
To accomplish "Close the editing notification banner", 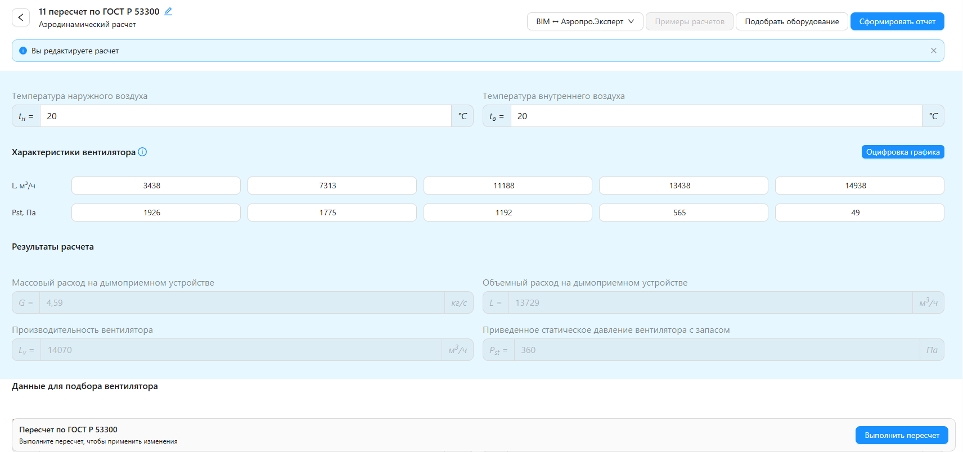I will pos(933,51).
